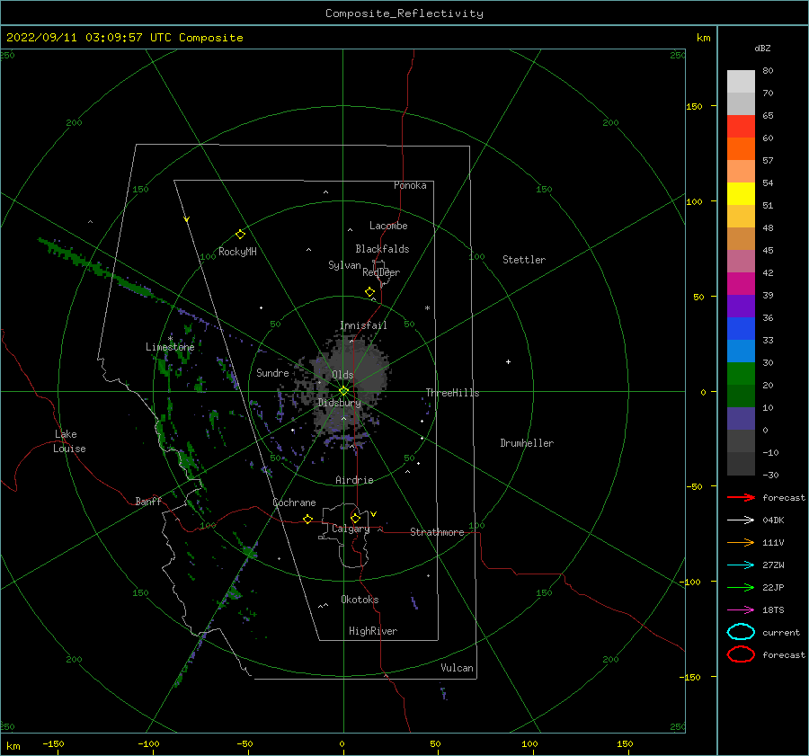The image size is (809, 756).
Task: Click the green 22JP arrow legend icon
Action: pos(741,587)
